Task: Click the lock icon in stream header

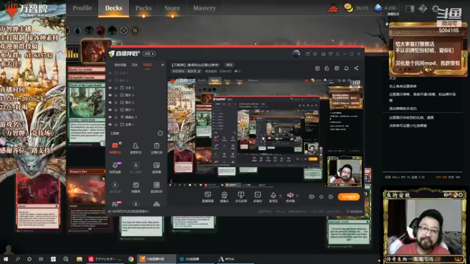Action: [327, 68]
